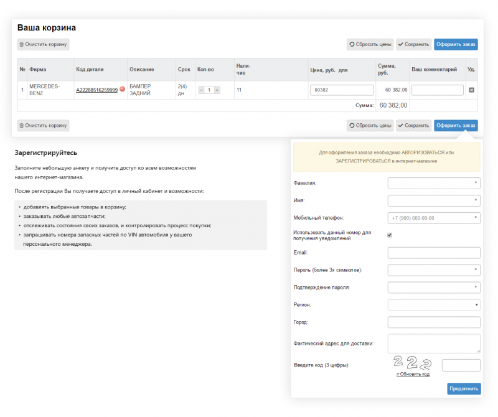Click 'Оформить заказ' above the cart table

click(x=456, y=44)
